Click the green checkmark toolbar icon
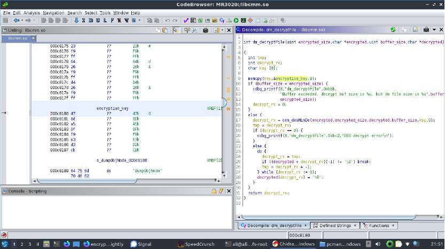The width and height of the screenshot is (445, 249). pos(186,20)
